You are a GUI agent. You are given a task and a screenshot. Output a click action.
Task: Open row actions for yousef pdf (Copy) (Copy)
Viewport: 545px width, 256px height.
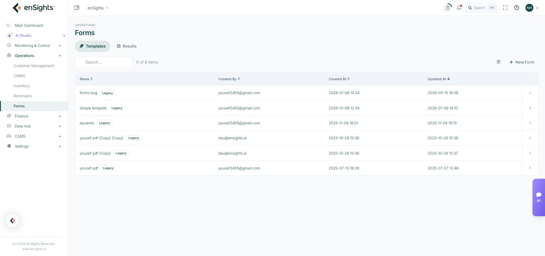(530, 138)
